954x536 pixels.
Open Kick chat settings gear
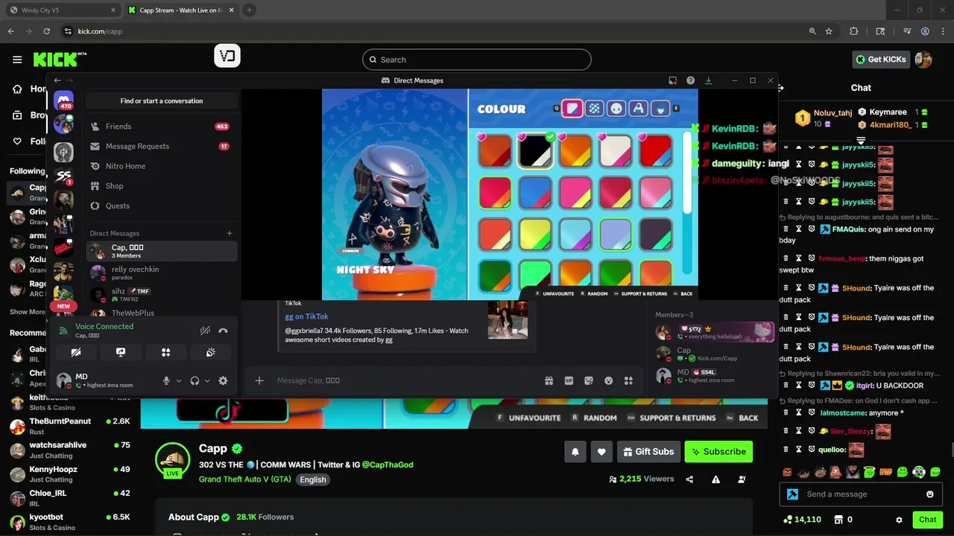[899, 520]
